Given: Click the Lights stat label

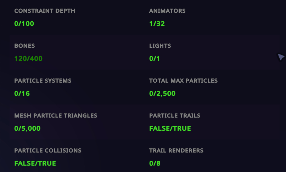Looking at the screenshot, I should click(160, 46).
